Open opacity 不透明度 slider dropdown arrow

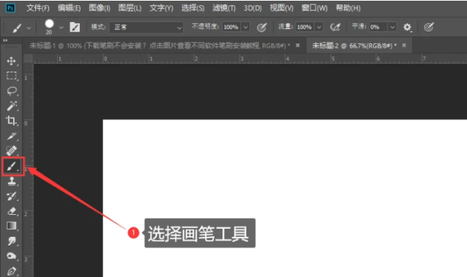point(245,27)
